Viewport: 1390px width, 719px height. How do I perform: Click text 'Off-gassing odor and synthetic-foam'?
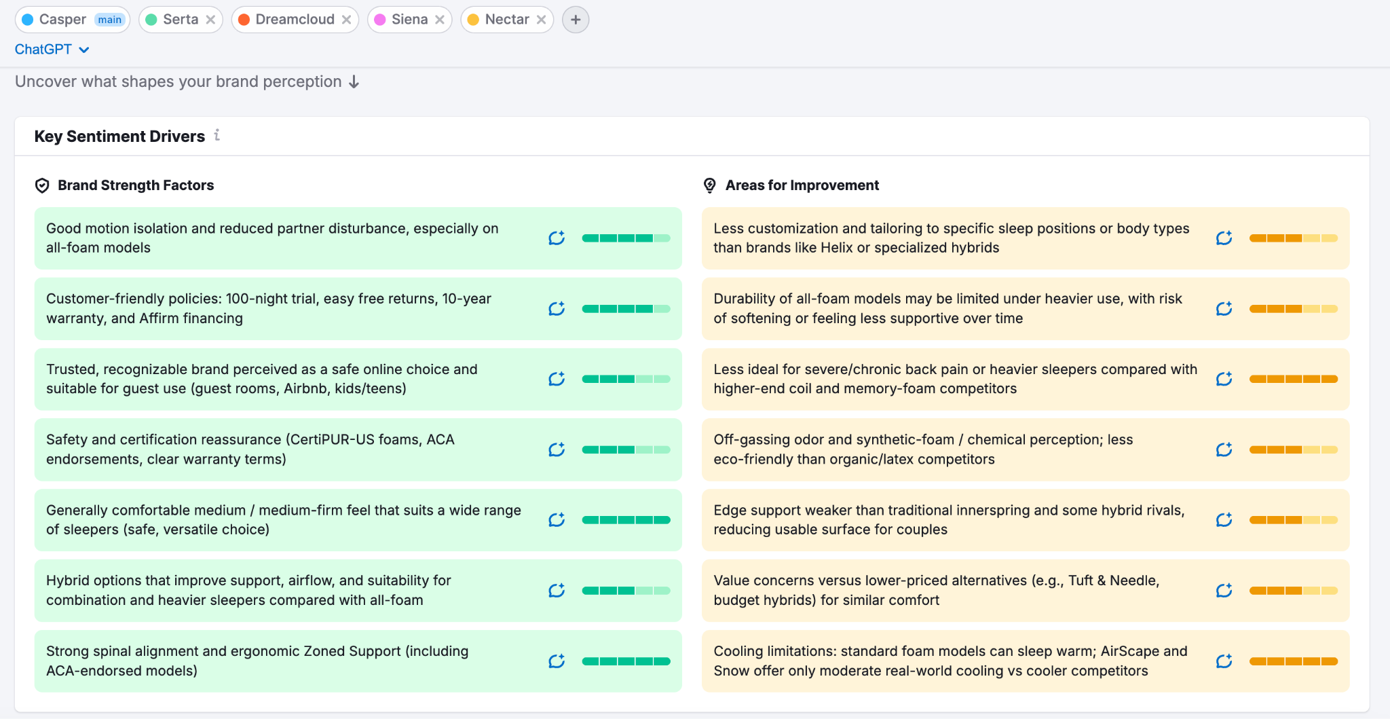point(834,440)
